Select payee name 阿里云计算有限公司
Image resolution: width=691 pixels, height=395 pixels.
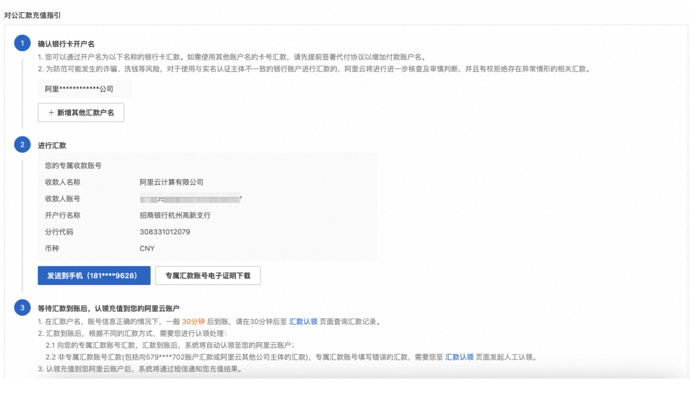172,182
